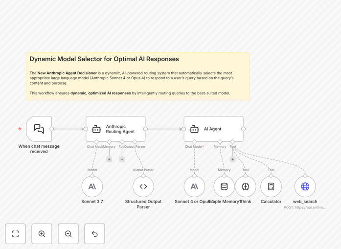
Task: Click the sticky note title heading
Action: click(104, 59)
